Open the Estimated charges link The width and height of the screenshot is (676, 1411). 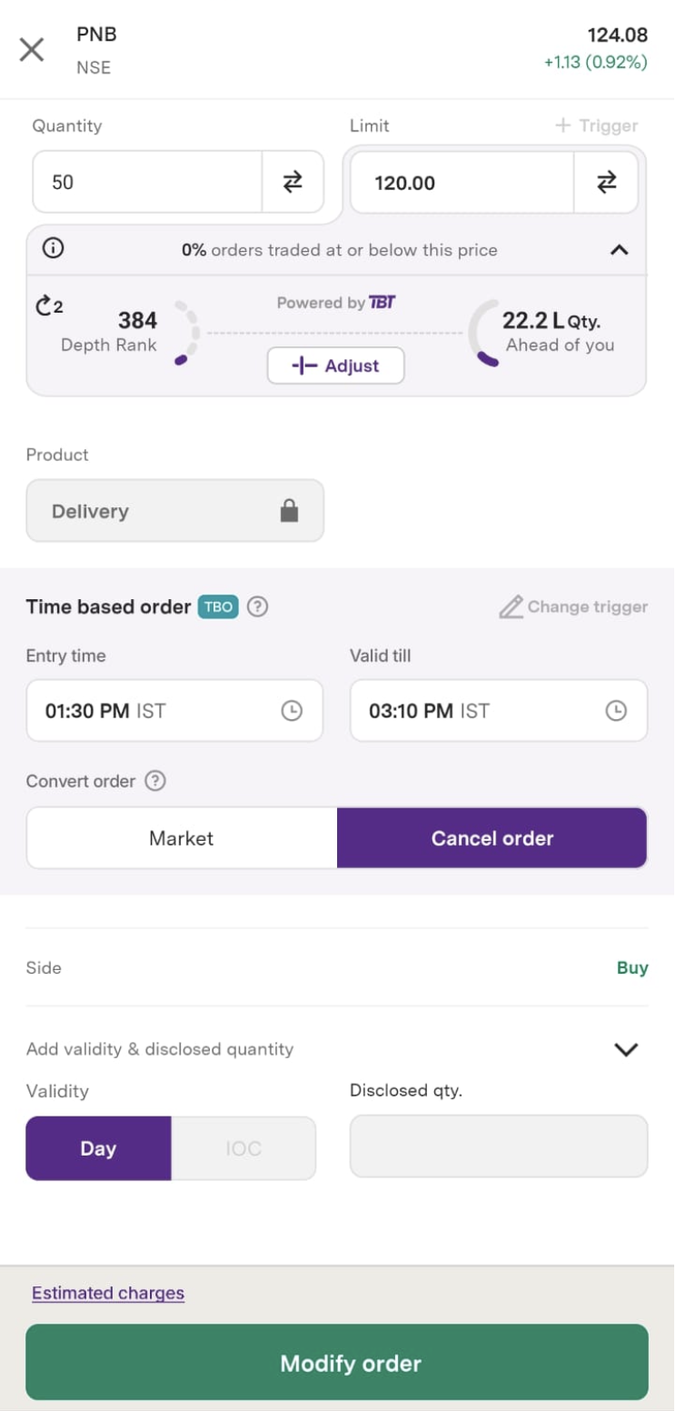108,1293
